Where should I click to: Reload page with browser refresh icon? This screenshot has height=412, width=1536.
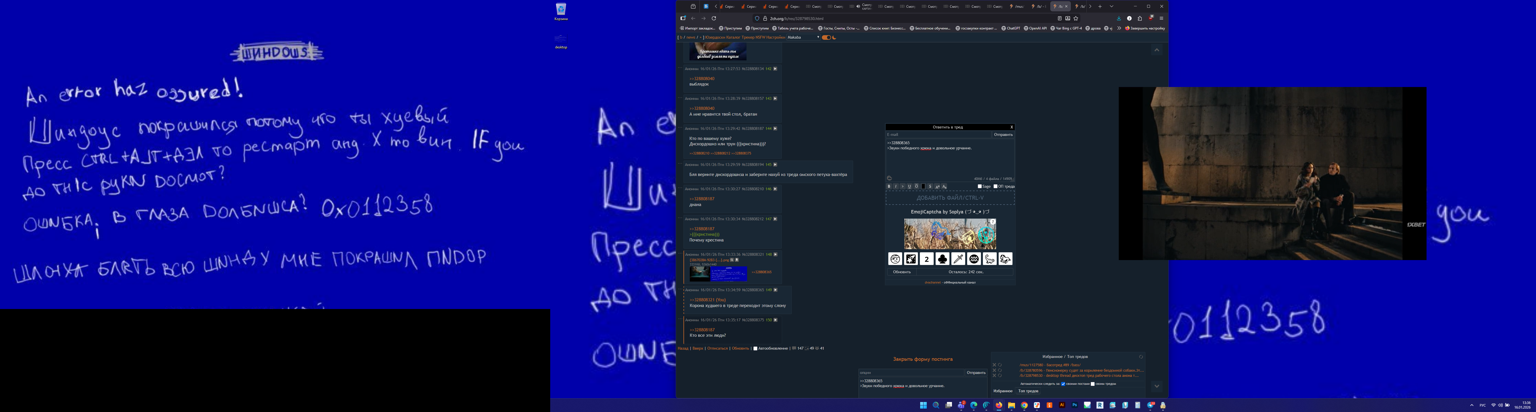tap(713, 19)
